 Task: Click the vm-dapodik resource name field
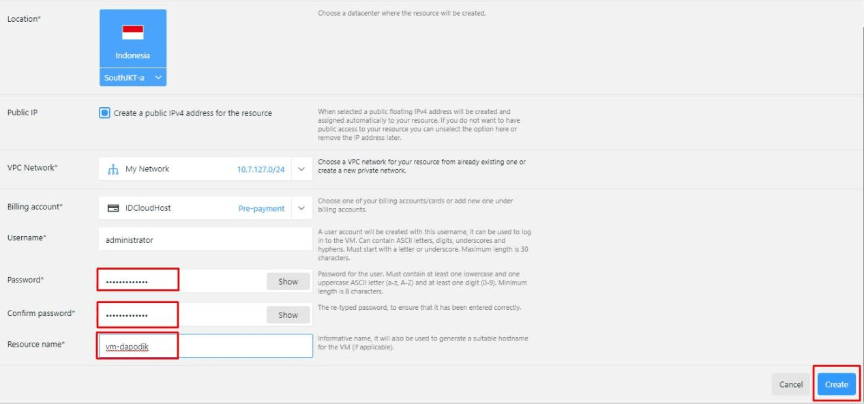click(x=136, y=345)
